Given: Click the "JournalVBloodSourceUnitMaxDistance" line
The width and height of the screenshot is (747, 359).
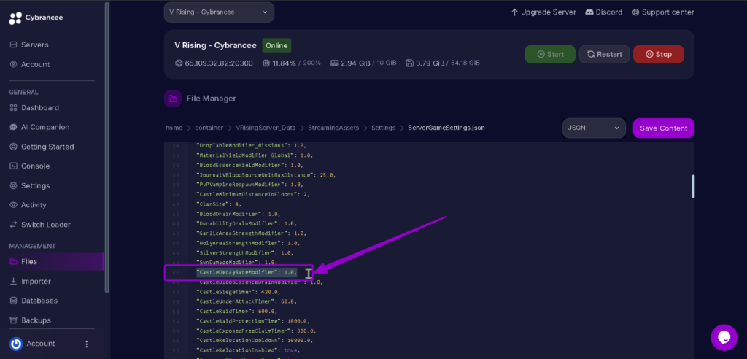Looking at the screenshot, I should (266, 175).
